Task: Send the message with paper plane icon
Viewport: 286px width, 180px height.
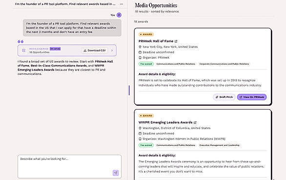Action: coord(116,173)
